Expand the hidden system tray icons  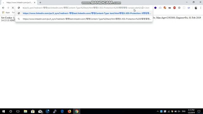click(x=158, y=111)
